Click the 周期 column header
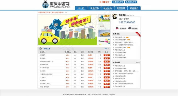Viewport: 178px width, 96px height. pyautogui.click(x=99, y=52)
